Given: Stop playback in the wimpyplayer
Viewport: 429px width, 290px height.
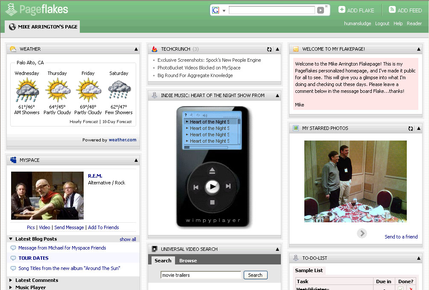Looking at the screenshot, I should (212, 203).
